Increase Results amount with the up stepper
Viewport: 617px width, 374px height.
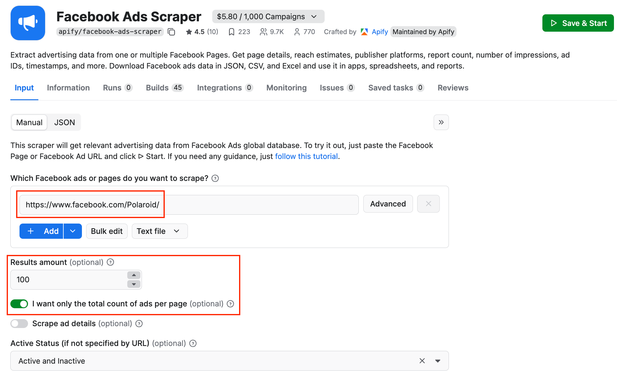click(133, 275)
